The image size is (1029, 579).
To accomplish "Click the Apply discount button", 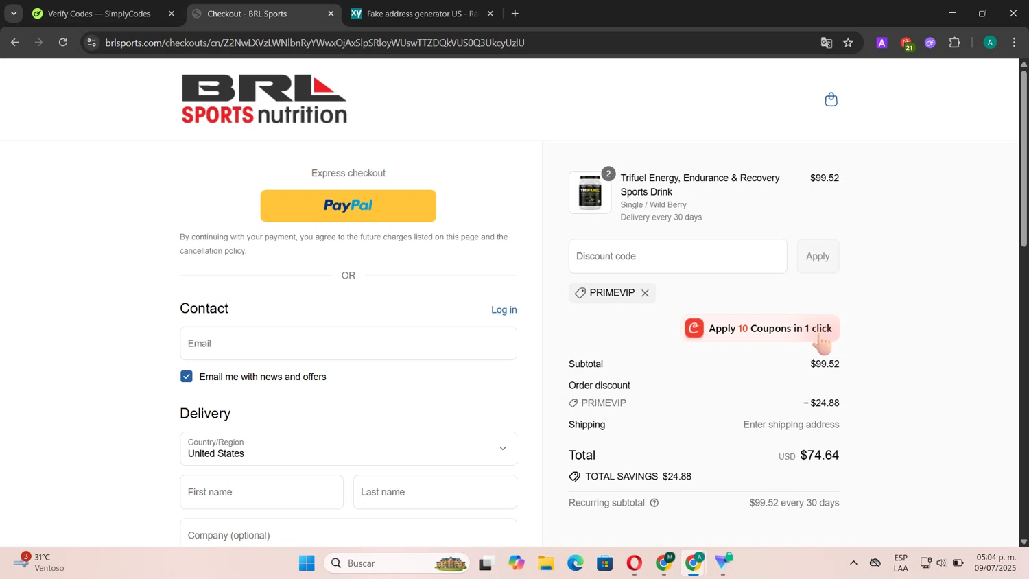I will (x=818, y=257).
